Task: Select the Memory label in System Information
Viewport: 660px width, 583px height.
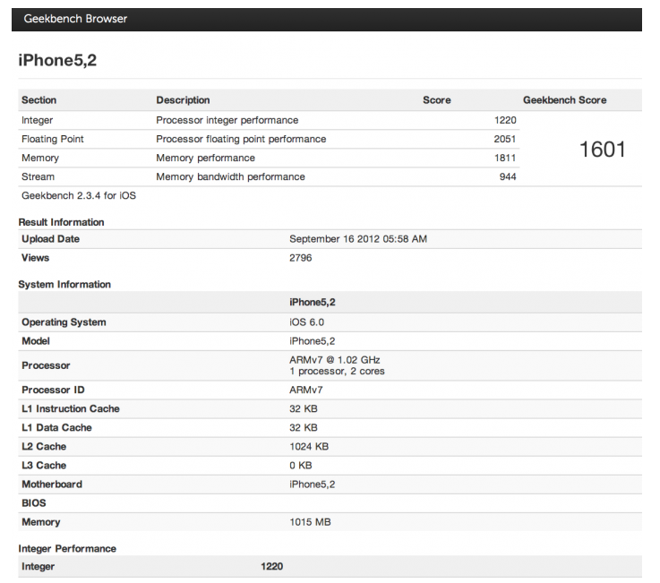Action: coord(41,522)
